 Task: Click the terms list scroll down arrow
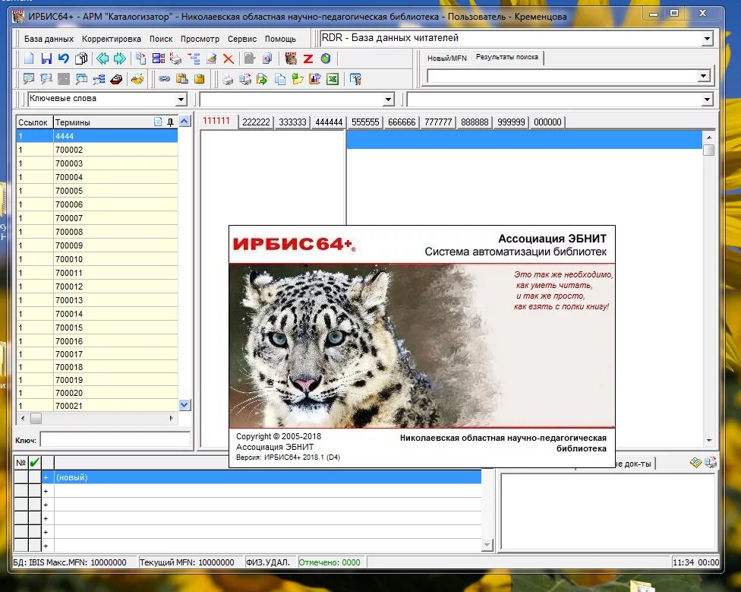point(184,405)
